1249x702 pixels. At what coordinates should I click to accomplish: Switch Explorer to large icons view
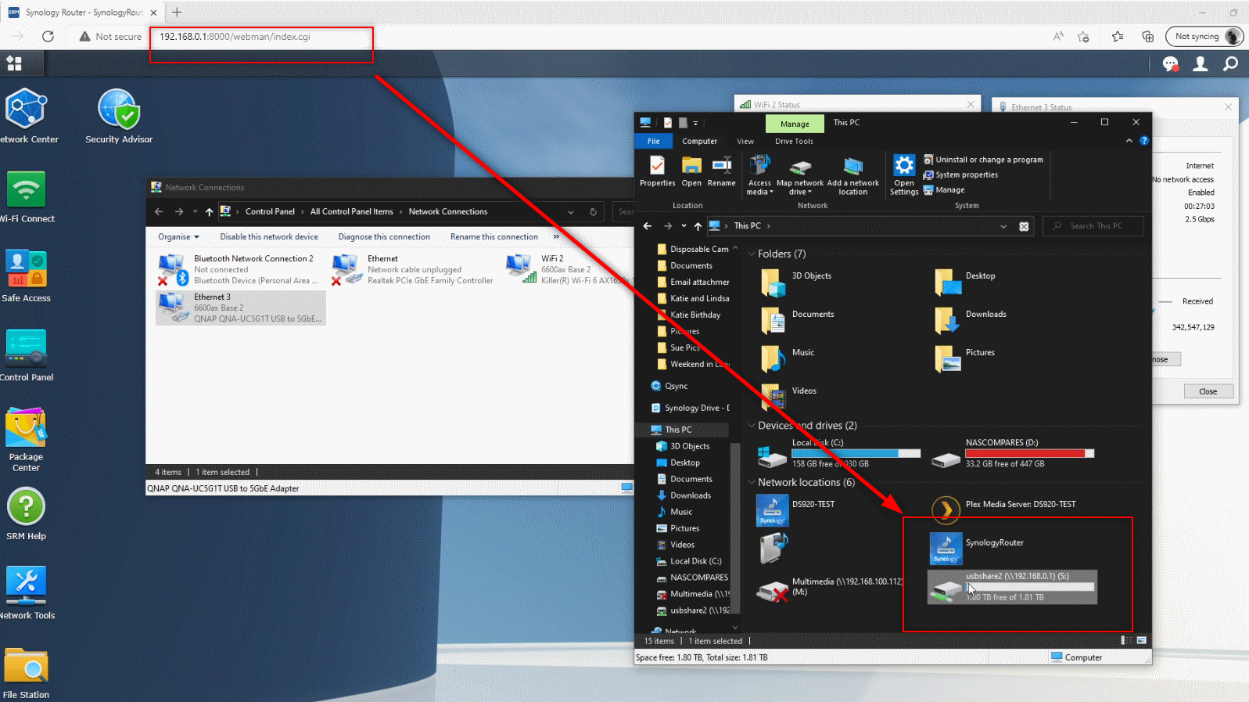[x=1141, y=641]
